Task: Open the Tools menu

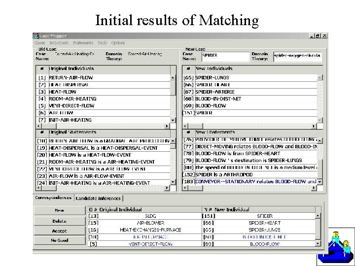Action: pos(103,43)
